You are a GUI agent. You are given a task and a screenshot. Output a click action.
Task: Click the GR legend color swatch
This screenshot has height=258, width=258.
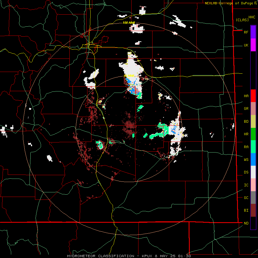(x=253, y=108)
